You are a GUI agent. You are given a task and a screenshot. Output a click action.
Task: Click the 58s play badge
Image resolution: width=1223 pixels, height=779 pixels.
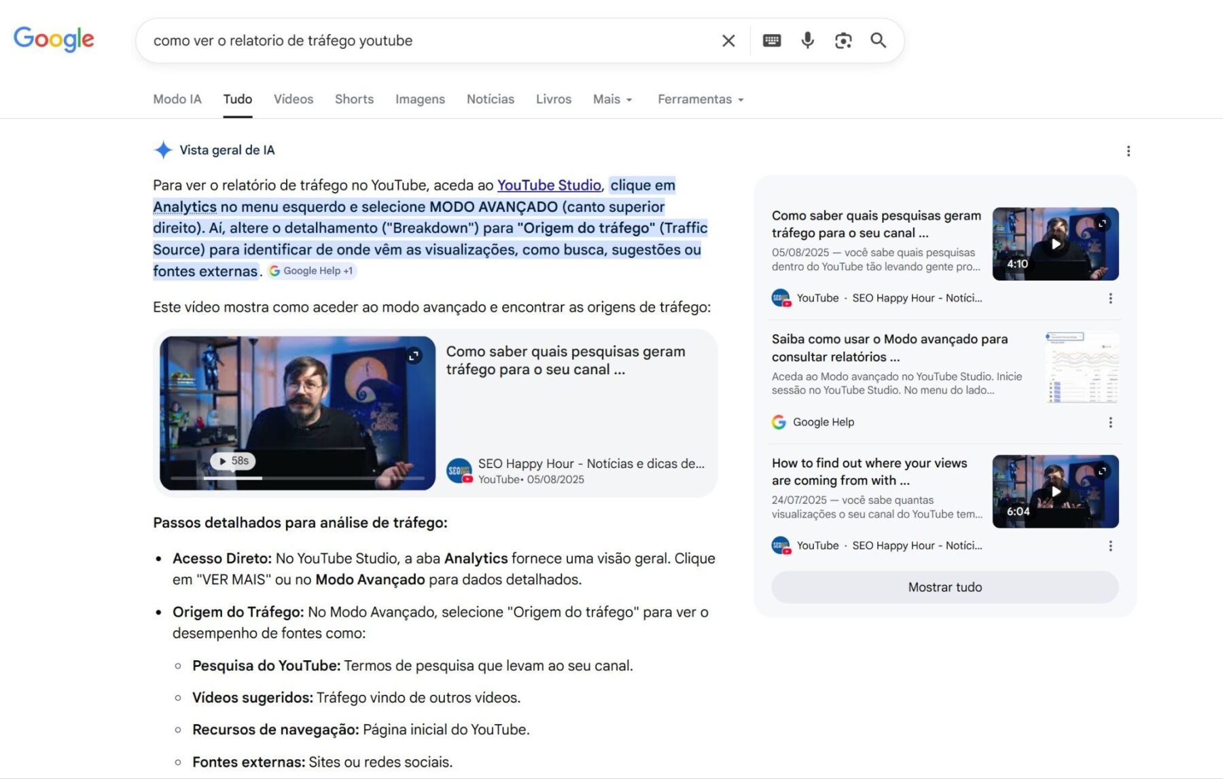(x=233, y=460)
